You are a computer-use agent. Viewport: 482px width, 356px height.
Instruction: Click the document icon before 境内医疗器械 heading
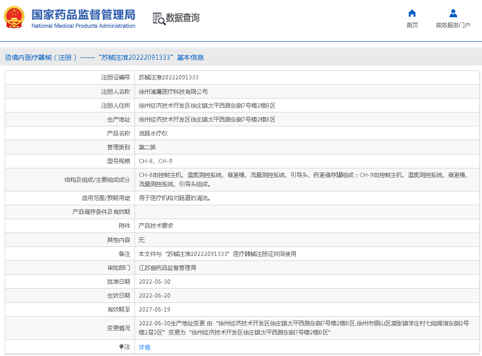[8, 57]
